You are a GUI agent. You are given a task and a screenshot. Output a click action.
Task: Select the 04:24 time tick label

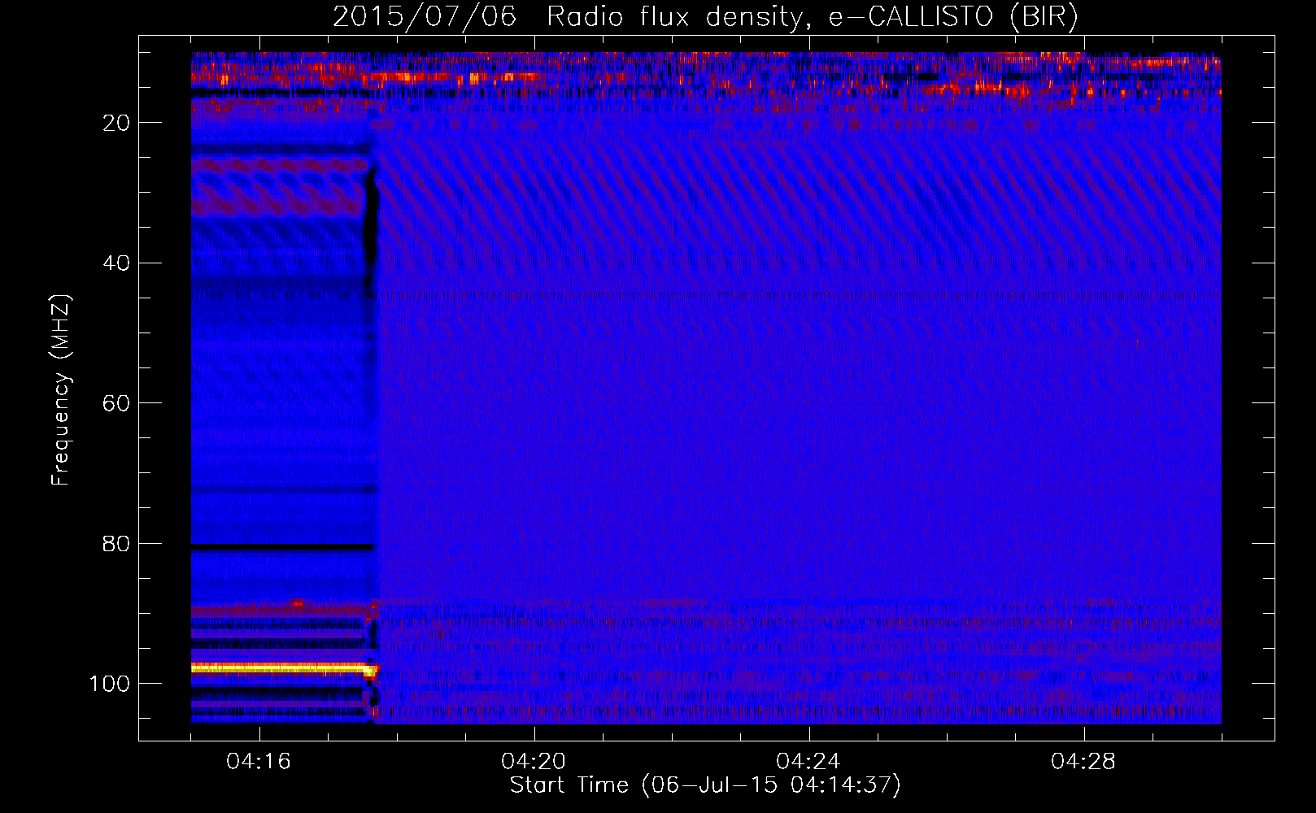(x=808, y=762)
